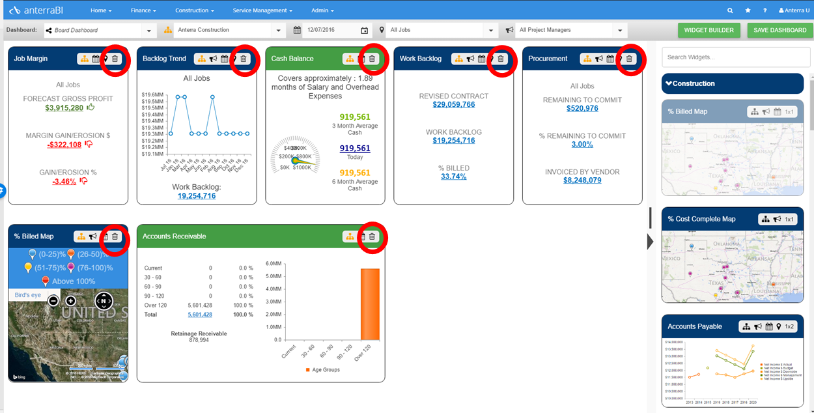Select the % Billed Map sidebar thumbnail
This screenshot has height=413, width=814.
[733, 159]
